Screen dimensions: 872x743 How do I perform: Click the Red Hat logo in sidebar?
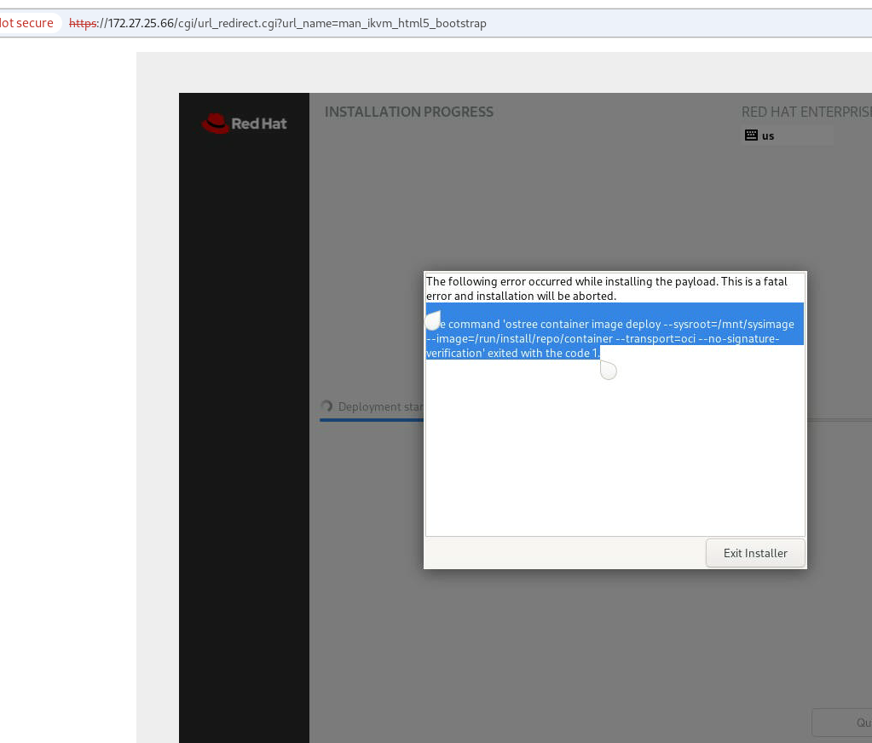[x=244, y=124]
